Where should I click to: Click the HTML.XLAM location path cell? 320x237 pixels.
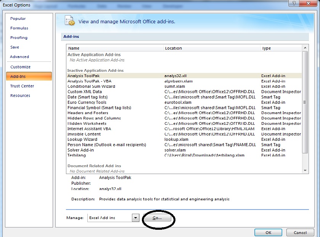point(209,129)
